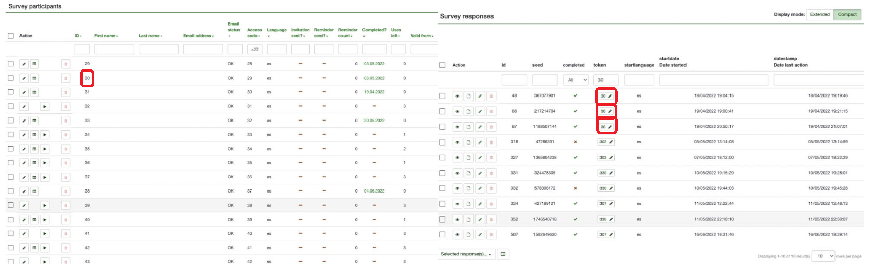Change rows per page dropdown

pos(824,256)
